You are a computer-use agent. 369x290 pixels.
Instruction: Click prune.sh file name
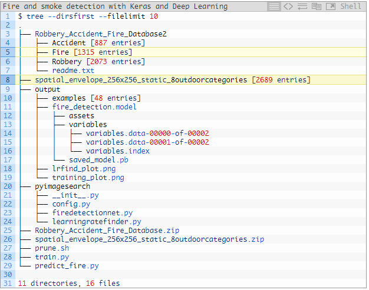(52, 248)
